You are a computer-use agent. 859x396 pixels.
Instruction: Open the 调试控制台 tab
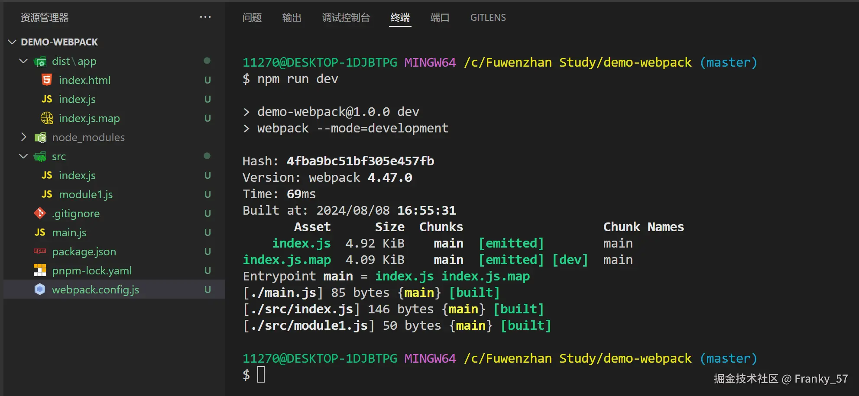(x=346, y=18)
